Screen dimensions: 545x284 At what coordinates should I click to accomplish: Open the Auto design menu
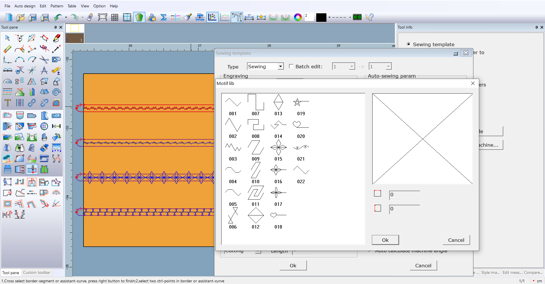pos(25,6)
